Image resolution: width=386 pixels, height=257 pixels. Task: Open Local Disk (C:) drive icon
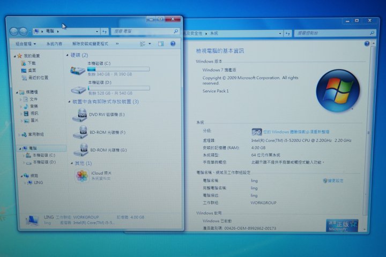tap(78, 71)
